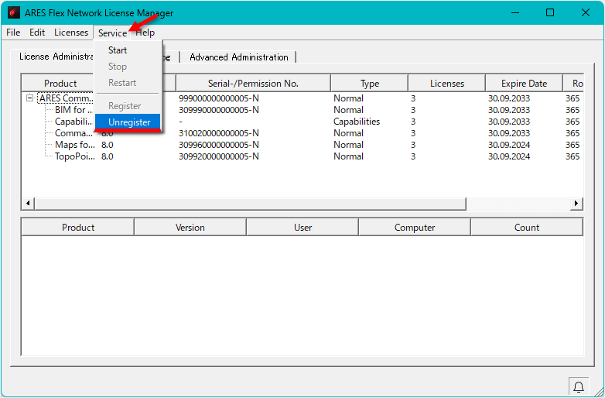Maximize the License Manager window

click(x=550, y=12)
